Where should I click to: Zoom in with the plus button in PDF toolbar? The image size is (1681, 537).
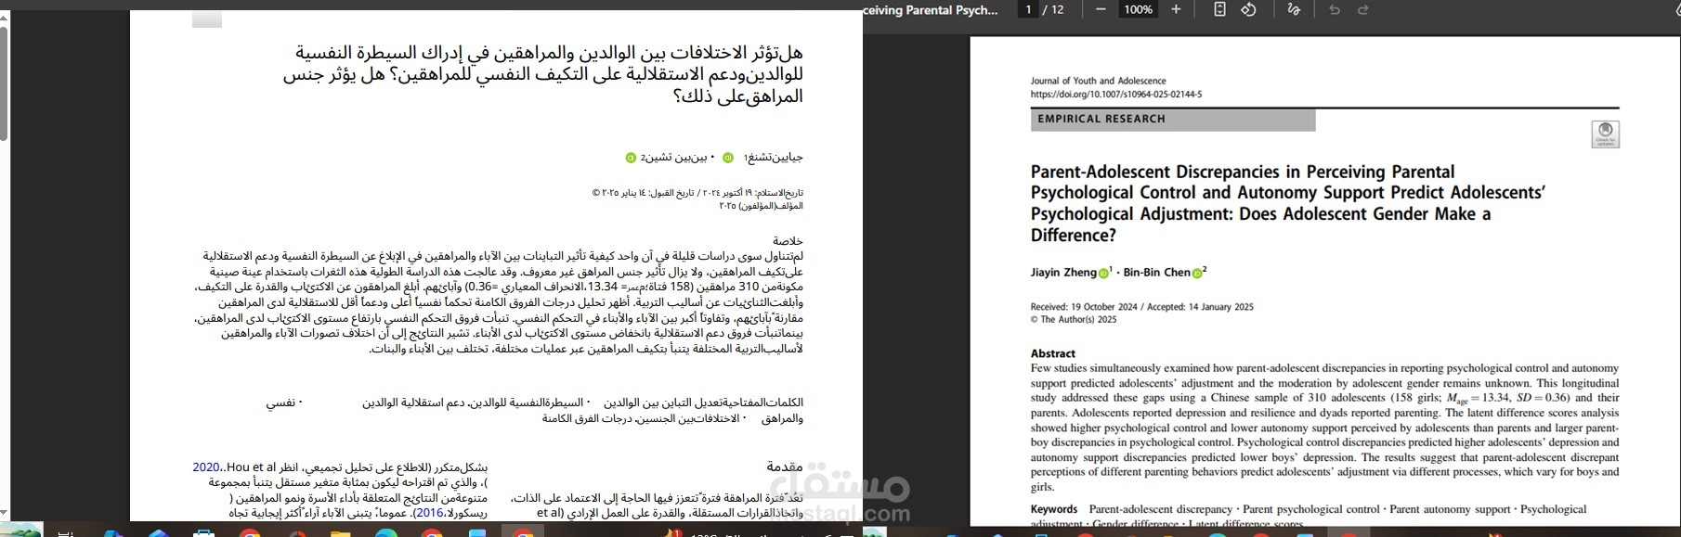(x=1176, y=9)
